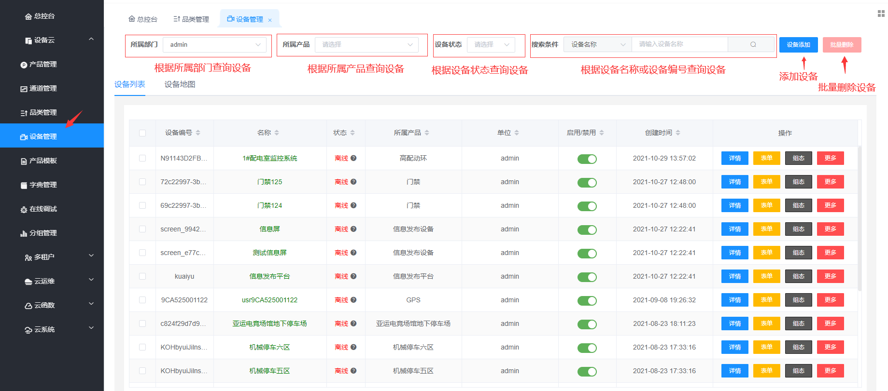This screenshot has width=888, height=391.
Task: Toggle the enable switch for 测试信息屏
Action: [587, 253]
